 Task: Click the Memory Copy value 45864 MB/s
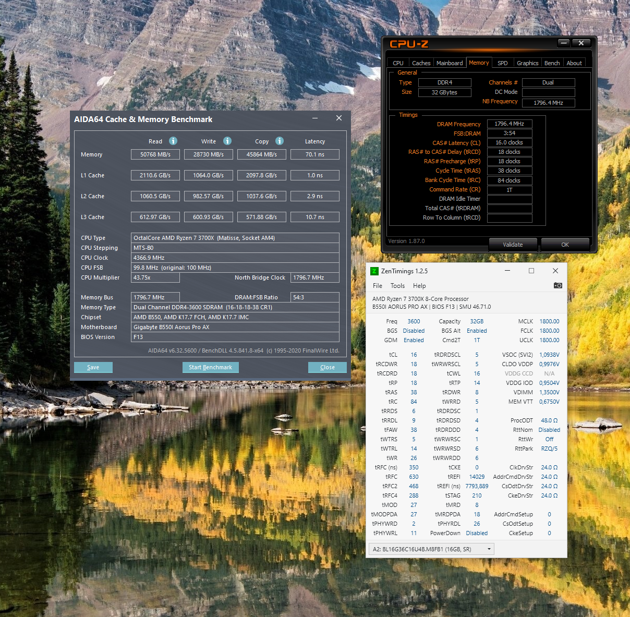click(262, 154)
